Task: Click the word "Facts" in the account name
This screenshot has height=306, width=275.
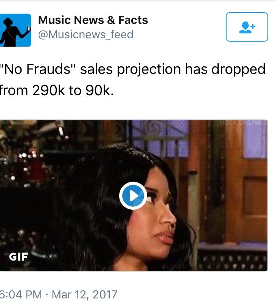Action: [x=133, y=20]
